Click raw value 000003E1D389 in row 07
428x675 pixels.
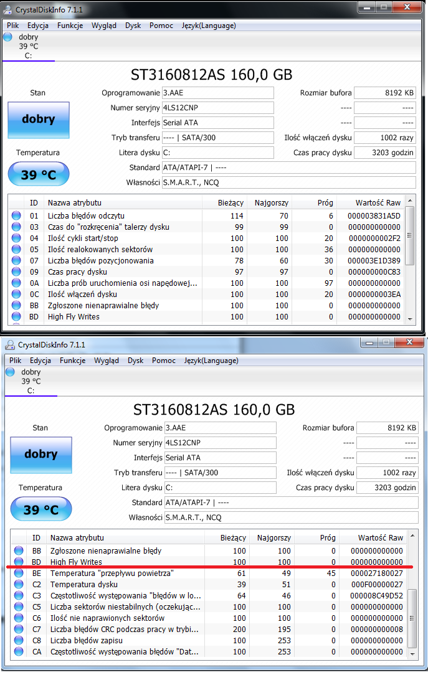coord(374,260)
